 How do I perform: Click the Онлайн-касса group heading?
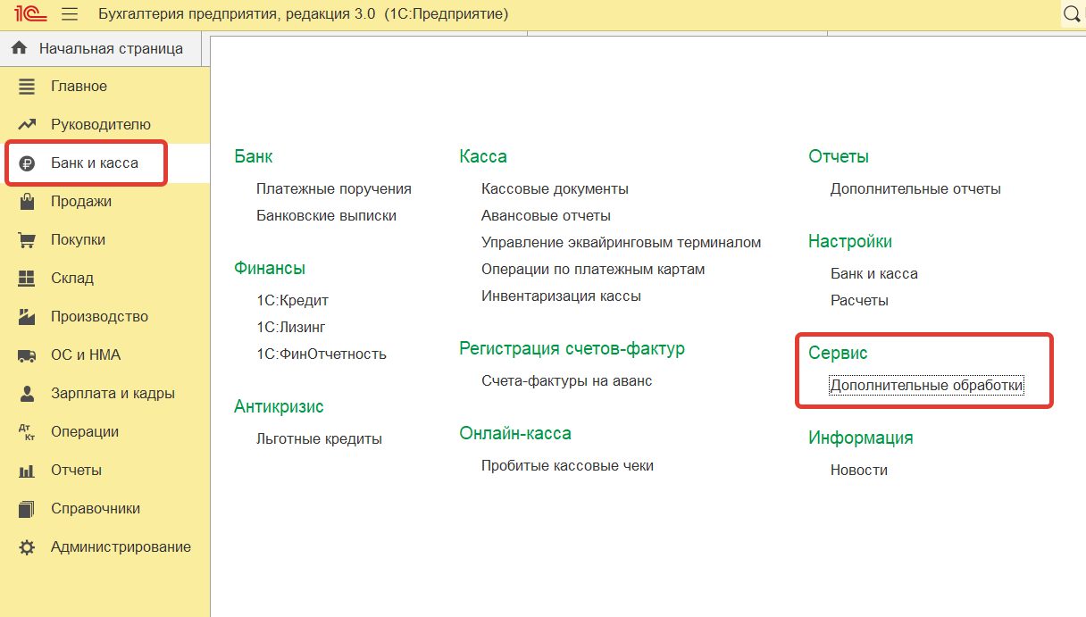coord(515,434)
